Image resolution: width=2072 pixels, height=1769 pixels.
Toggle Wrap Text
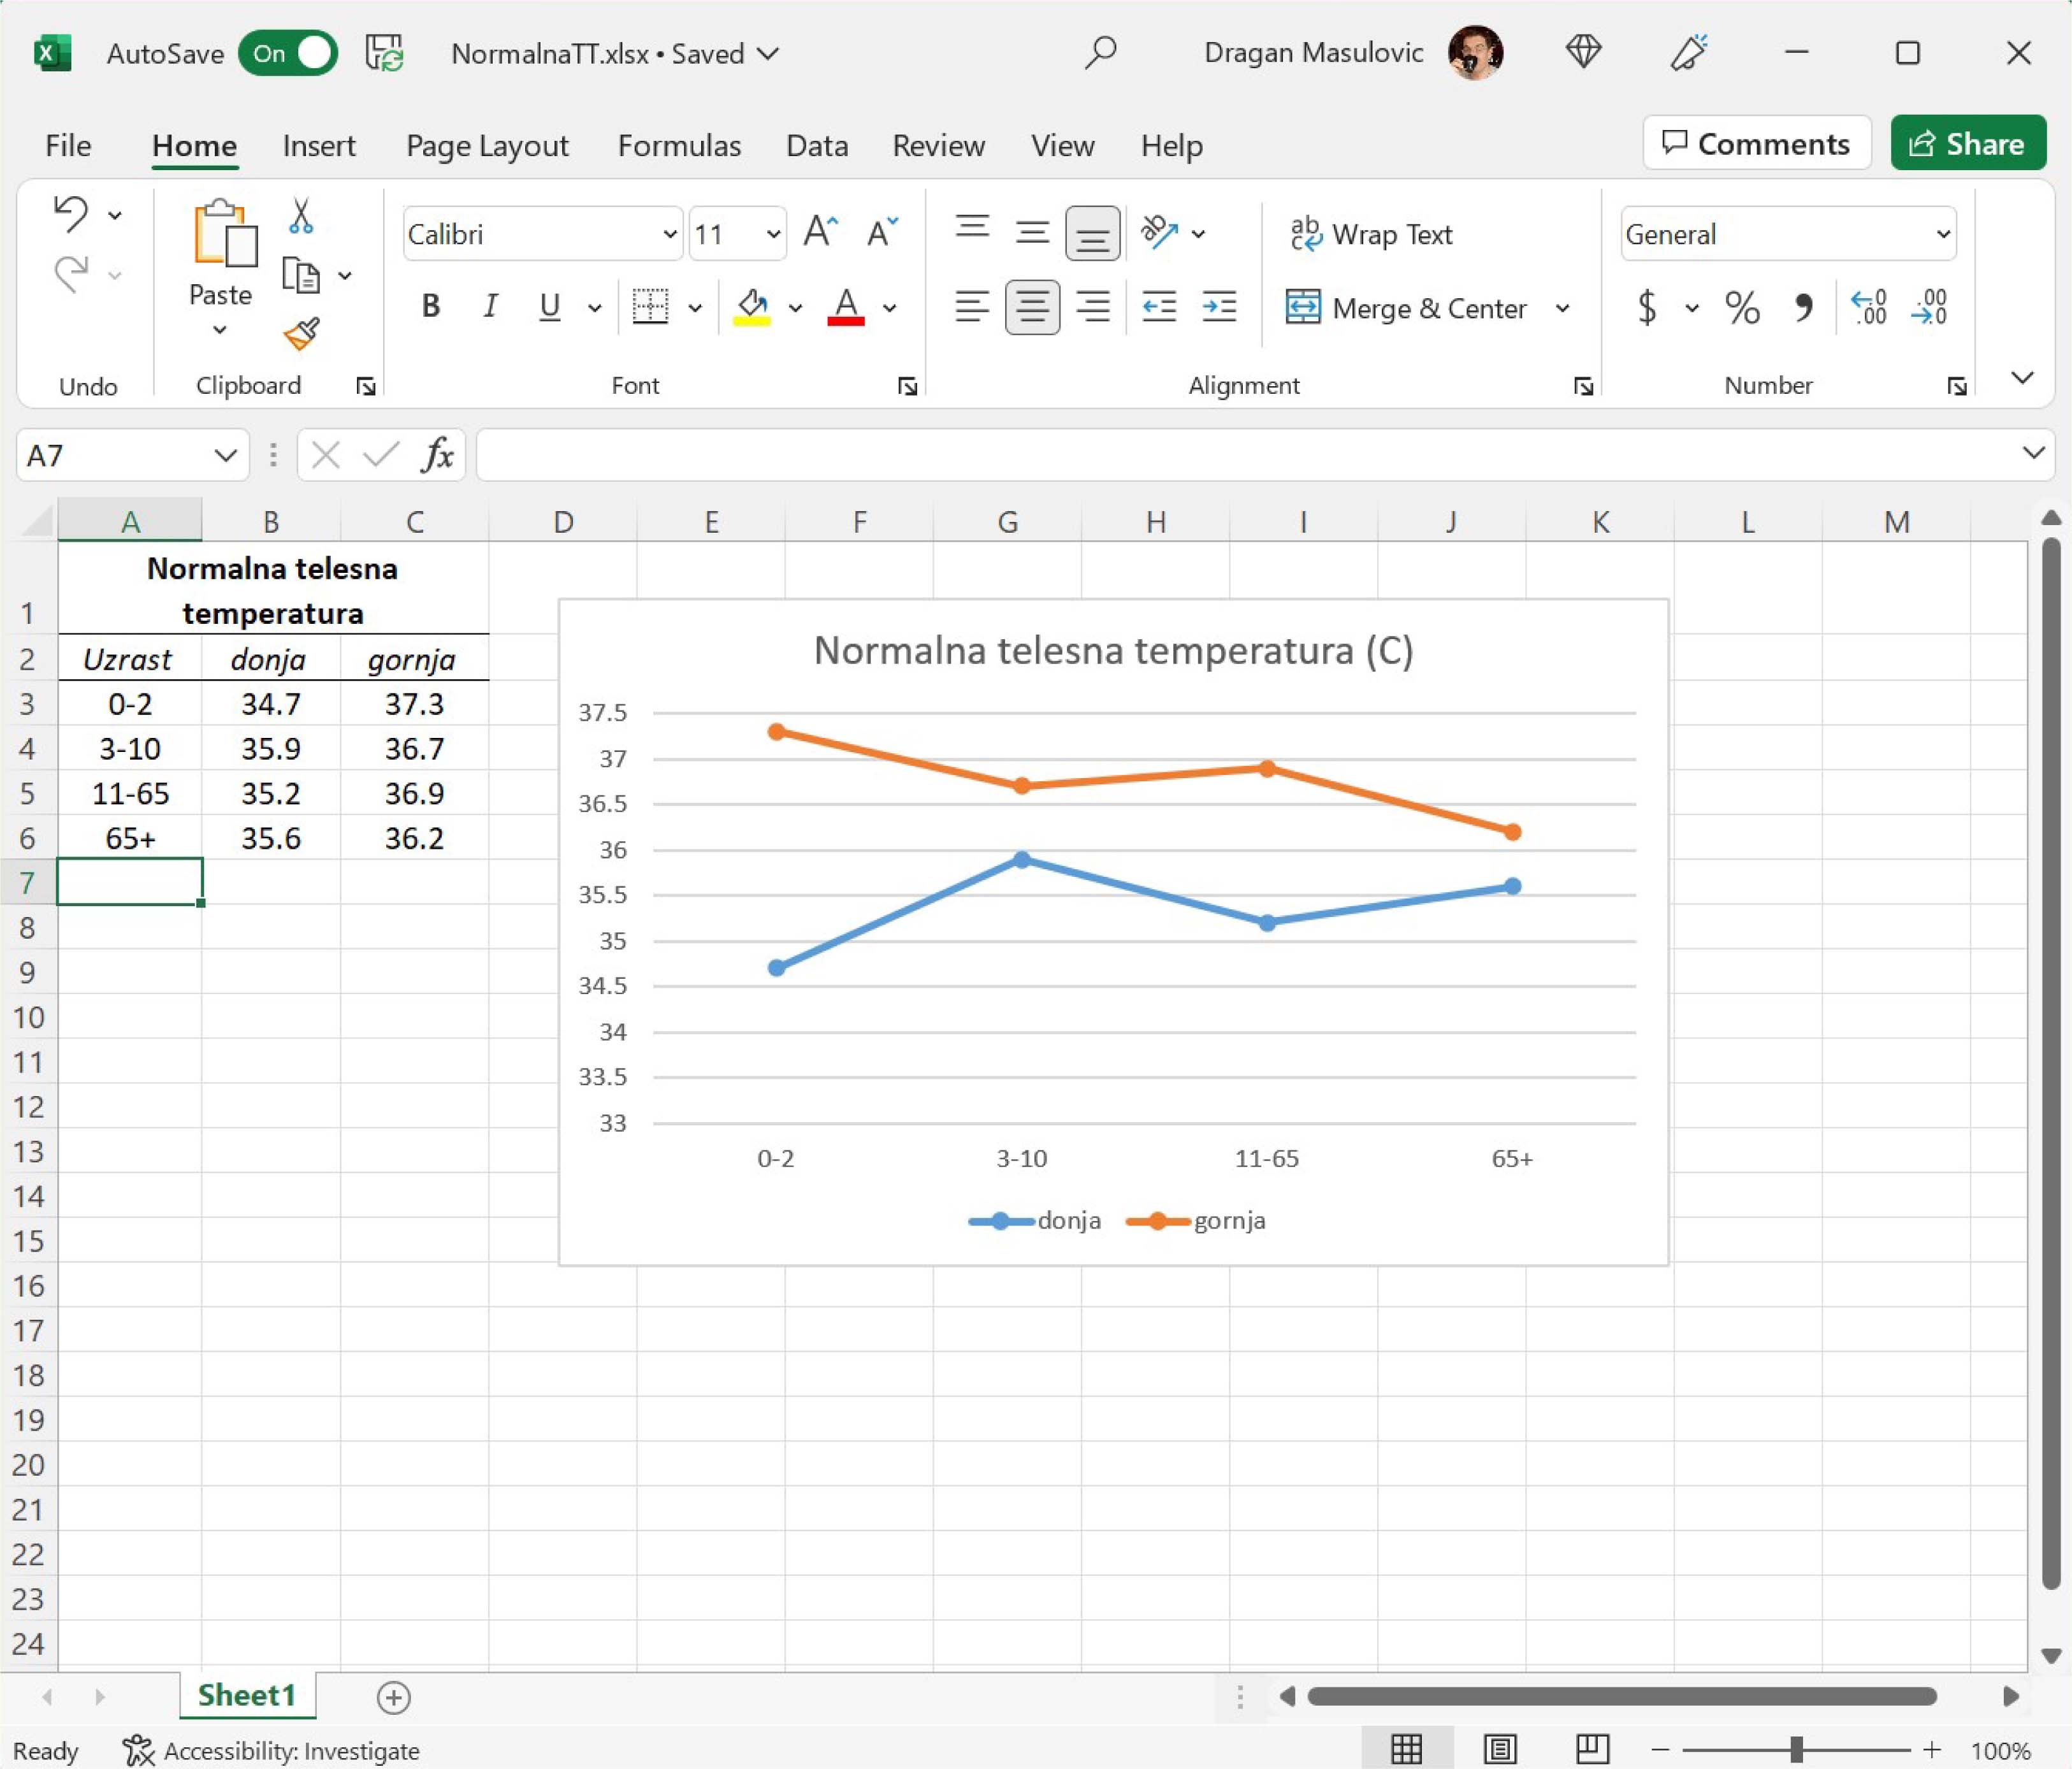1372,234
